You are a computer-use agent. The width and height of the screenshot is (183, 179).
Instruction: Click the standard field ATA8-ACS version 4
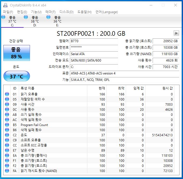click(124, 73)
